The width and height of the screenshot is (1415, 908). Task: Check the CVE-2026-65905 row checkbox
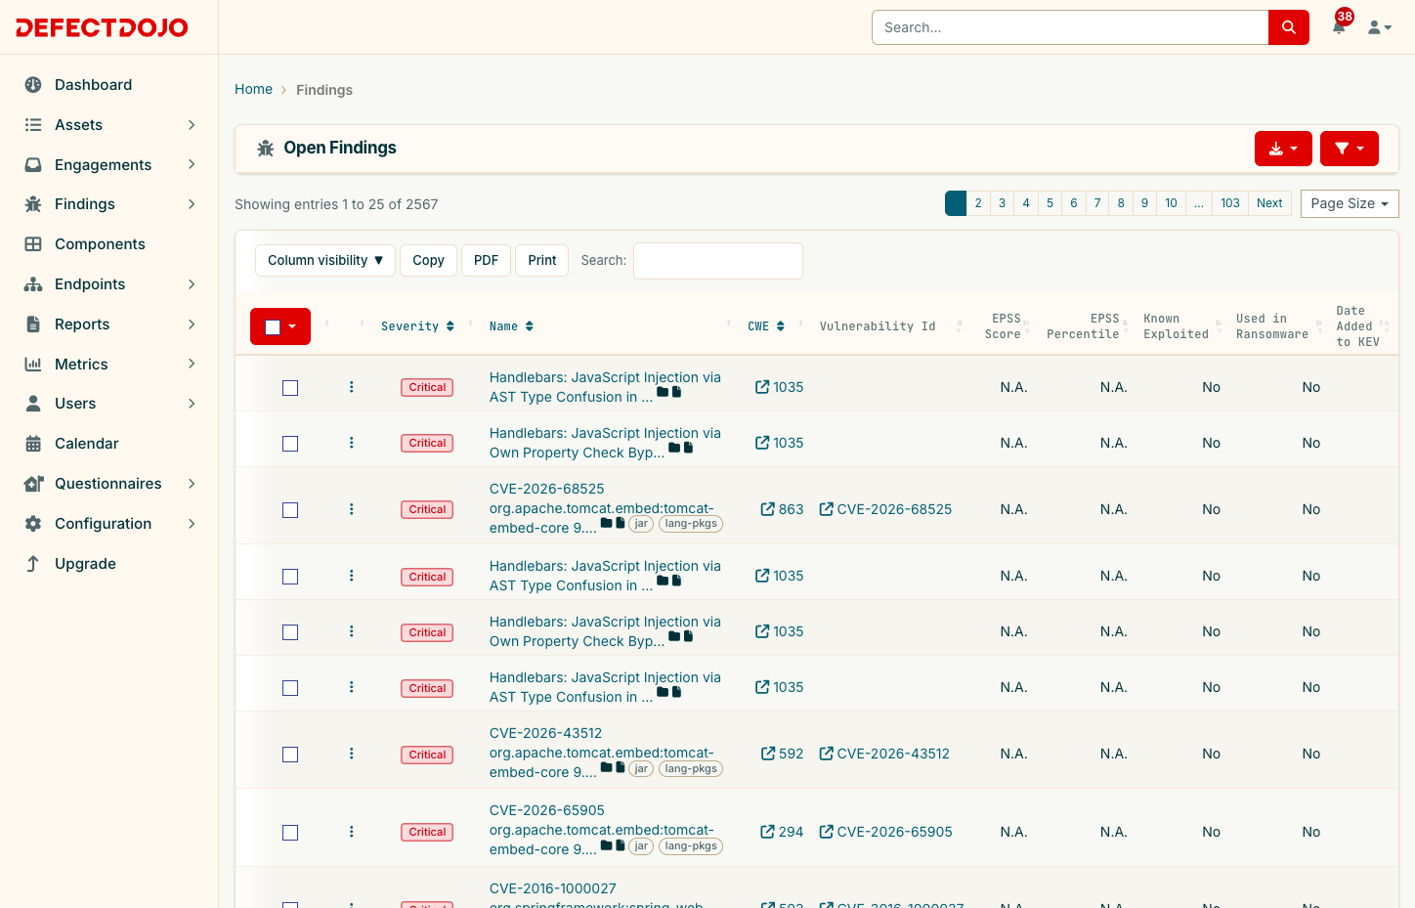(x=290, y=833)
